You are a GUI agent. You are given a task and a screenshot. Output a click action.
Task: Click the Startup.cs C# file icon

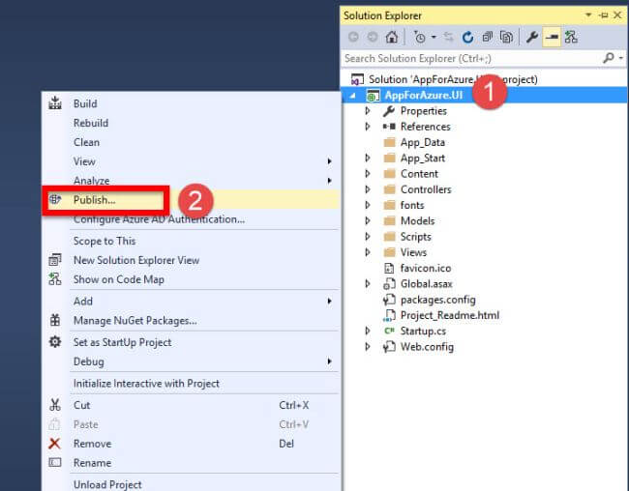[x=389, y=331]
